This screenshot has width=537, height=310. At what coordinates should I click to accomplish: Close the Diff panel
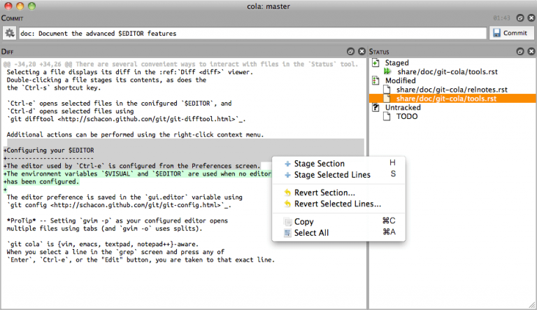coord(361,51)
